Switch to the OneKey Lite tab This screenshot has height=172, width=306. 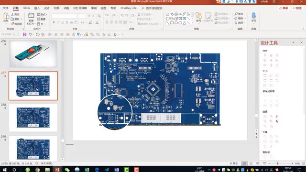(x=128, y=8)
